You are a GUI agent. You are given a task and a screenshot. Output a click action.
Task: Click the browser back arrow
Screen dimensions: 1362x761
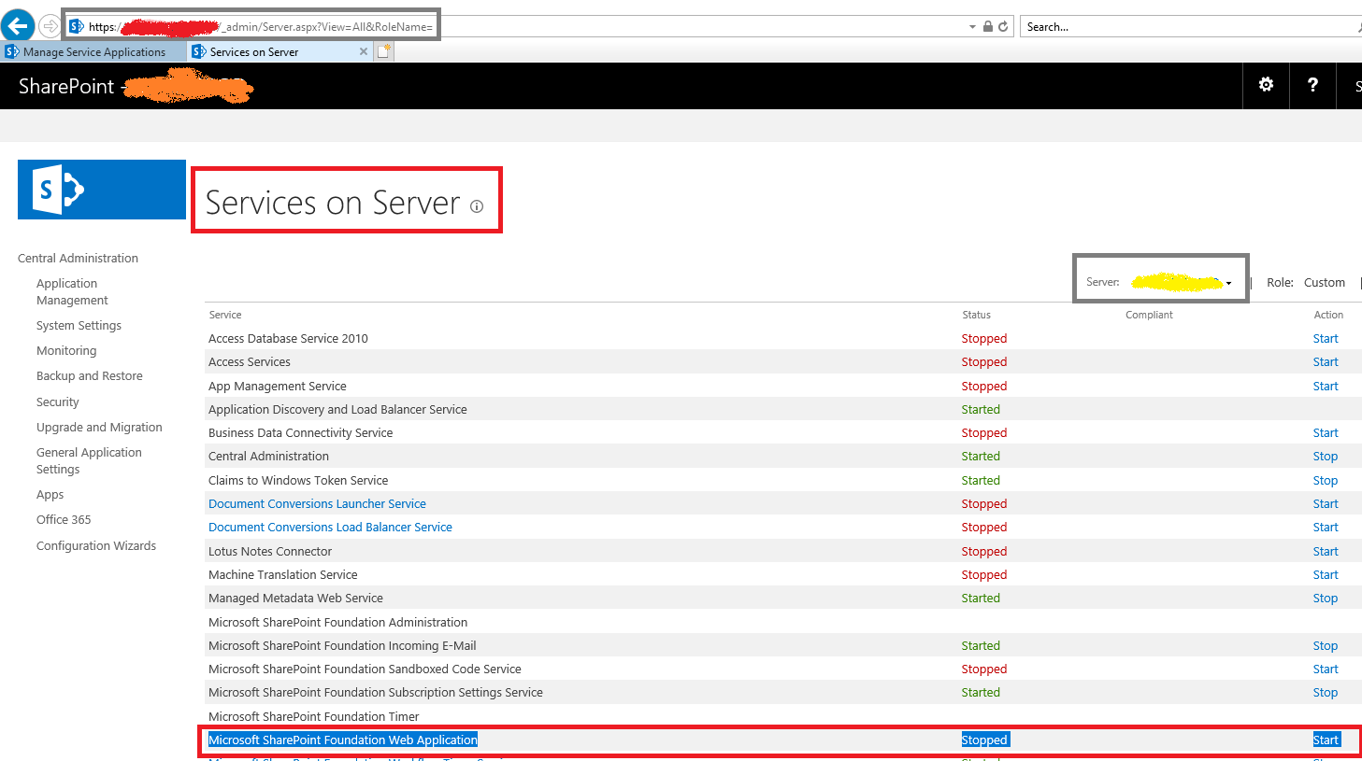pyautogui.click(x=18, y=25)
